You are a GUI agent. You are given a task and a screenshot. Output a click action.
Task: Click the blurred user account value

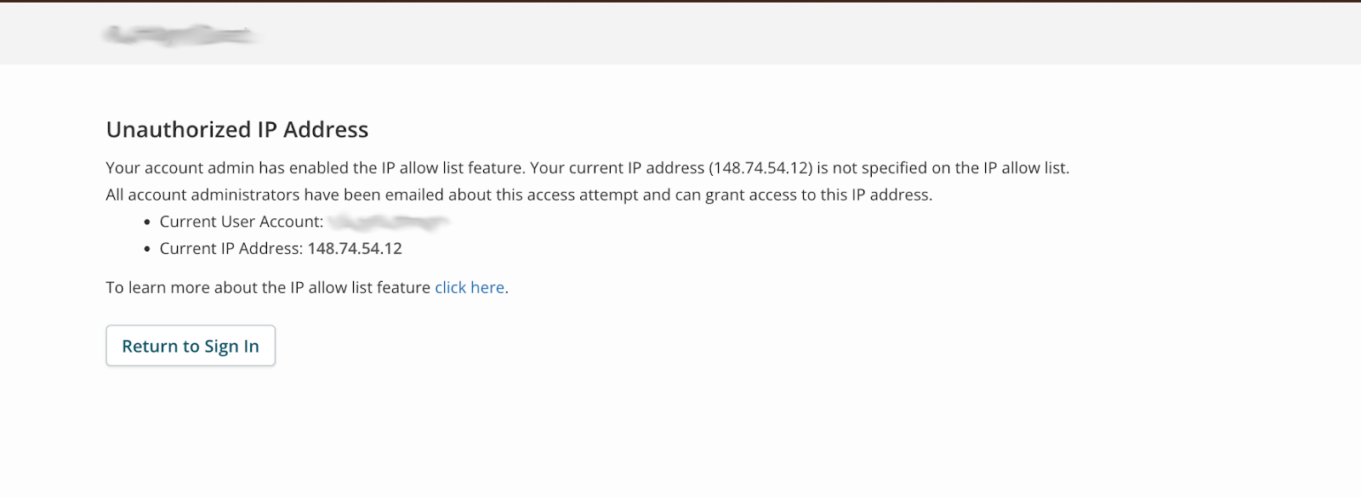click(x=389, y=223)
